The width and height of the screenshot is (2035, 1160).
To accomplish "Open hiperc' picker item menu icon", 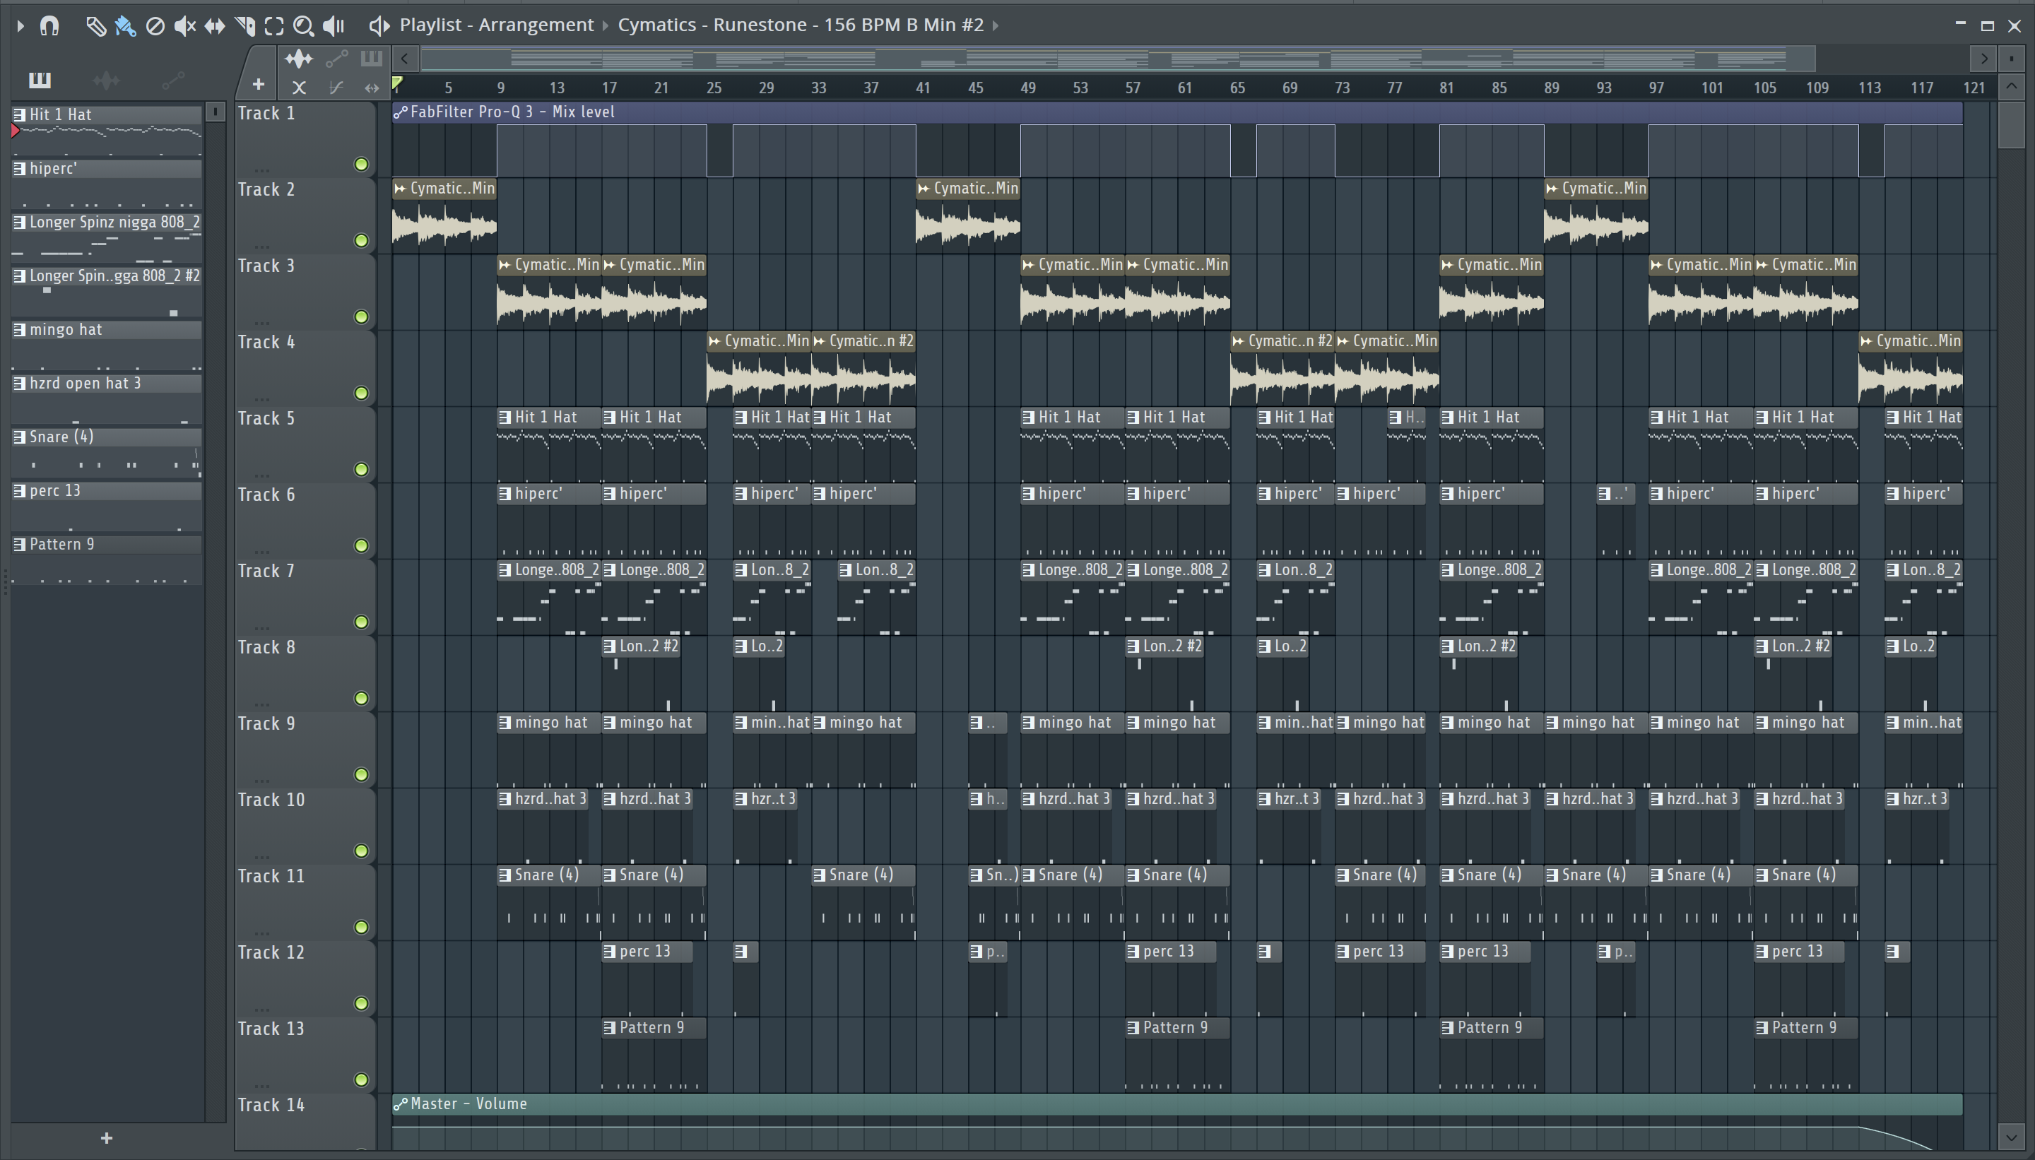I will pyautogui.click(x=20, y=169).
